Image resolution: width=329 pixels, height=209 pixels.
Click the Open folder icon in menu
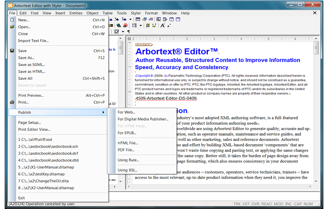pyautogui.click(x=12, y=27)
